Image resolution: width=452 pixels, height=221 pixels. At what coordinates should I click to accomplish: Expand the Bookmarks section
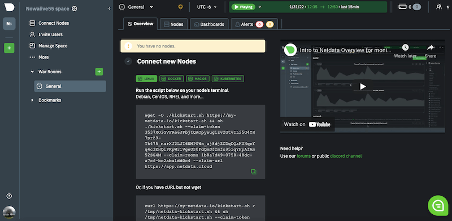32,100
